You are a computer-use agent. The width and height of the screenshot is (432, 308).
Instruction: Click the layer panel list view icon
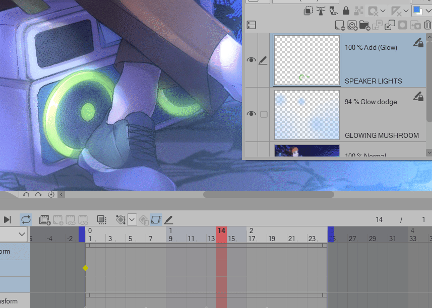point(251,25)
